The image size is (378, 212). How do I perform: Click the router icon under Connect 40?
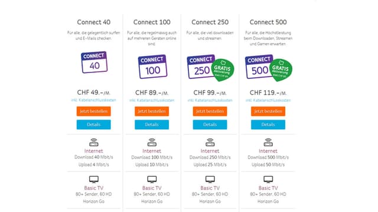click(94, 143)
